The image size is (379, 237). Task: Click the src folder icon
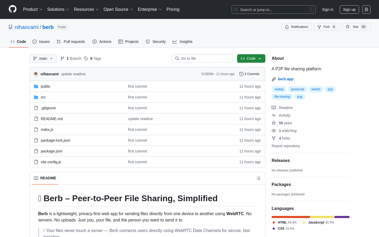[36, 97]
